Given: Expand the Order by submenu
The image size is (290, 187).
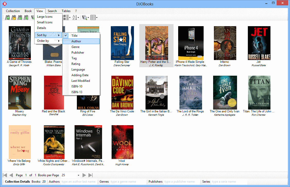Looking at the screenshot, I should tap(48, 41).
